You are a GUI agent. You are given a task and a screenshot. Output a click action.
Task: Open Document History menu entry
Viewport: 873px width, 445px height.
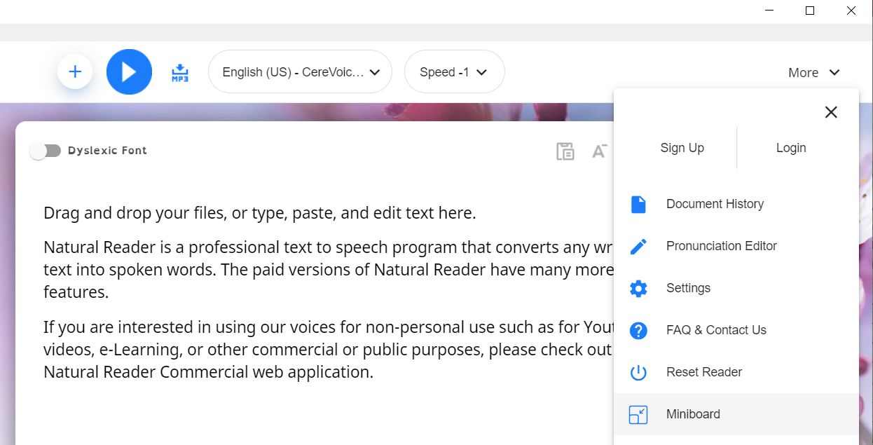(736, 204)
